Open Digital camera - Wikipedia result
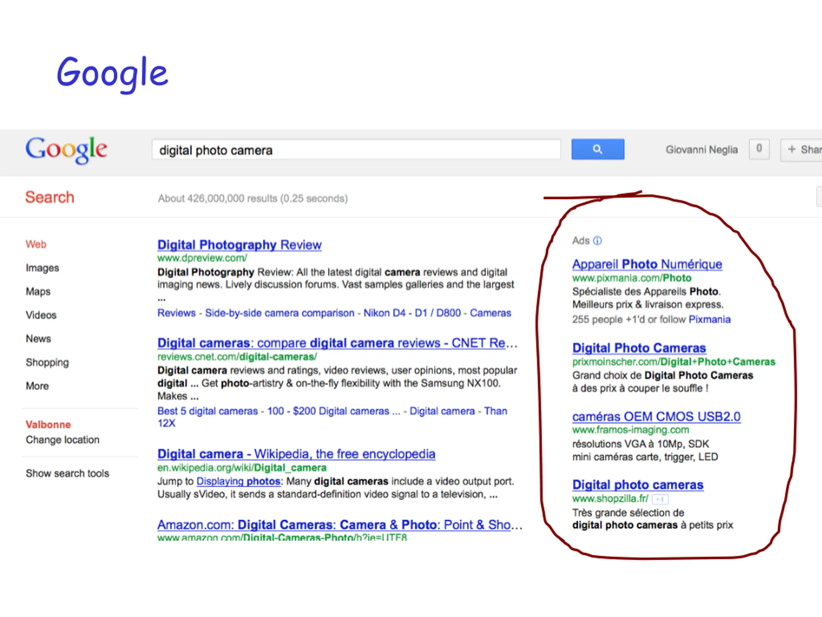822x617 pixels. point(296,454)
